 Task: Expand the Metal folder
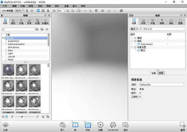point(6,60)
